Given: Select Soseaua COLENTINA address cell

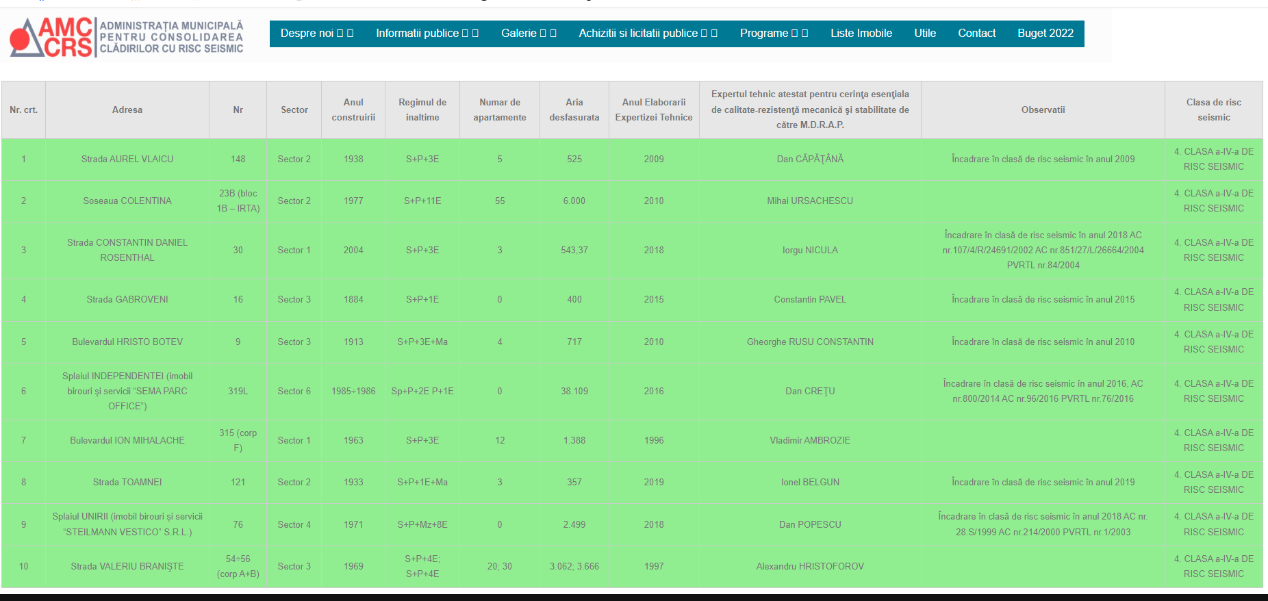Looking at the screenshot, I should click(x=127, y=201).
